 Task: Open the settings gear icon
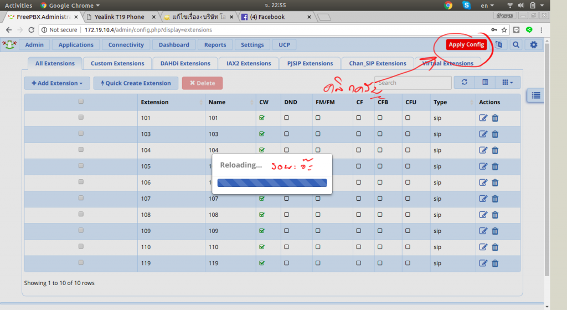pos(533,44)
